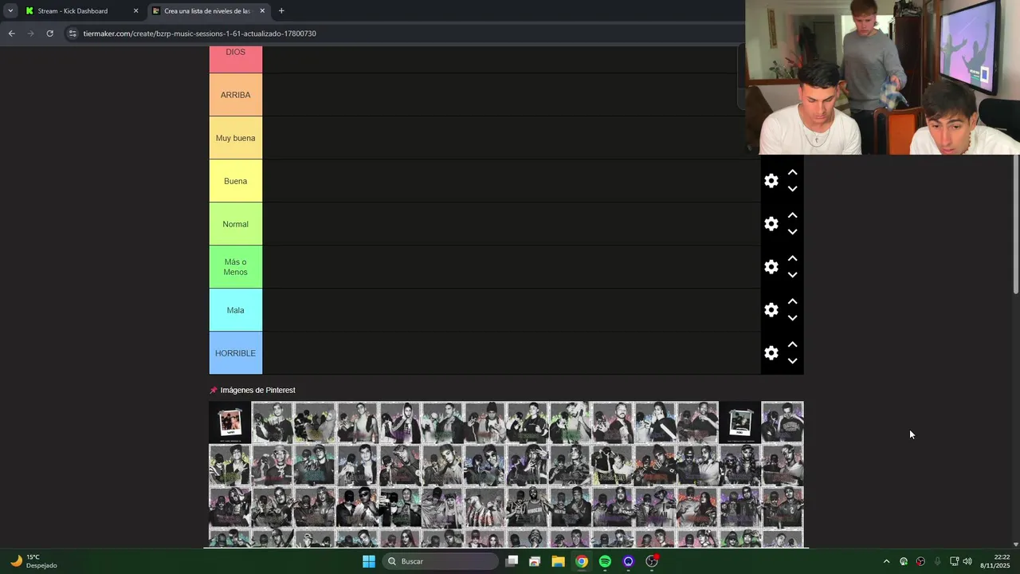Switch to the Crea una lista de niveles tab
Screen dimensions: 1020x574
(207, 11)
